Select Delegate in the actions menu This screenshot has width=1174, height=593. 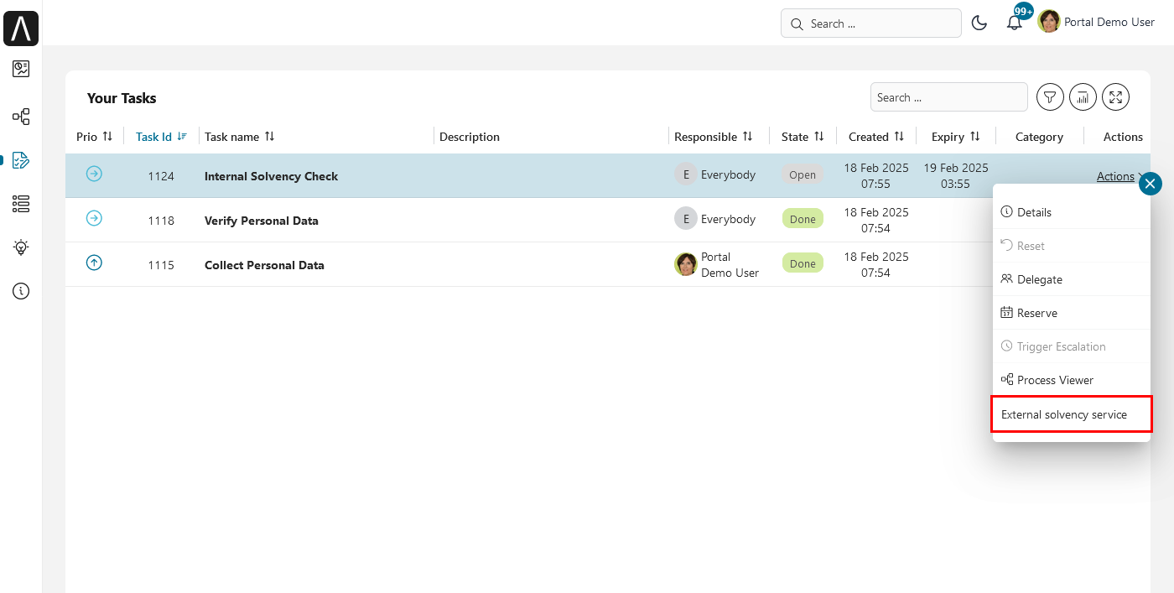click(x=1072, y=279)
